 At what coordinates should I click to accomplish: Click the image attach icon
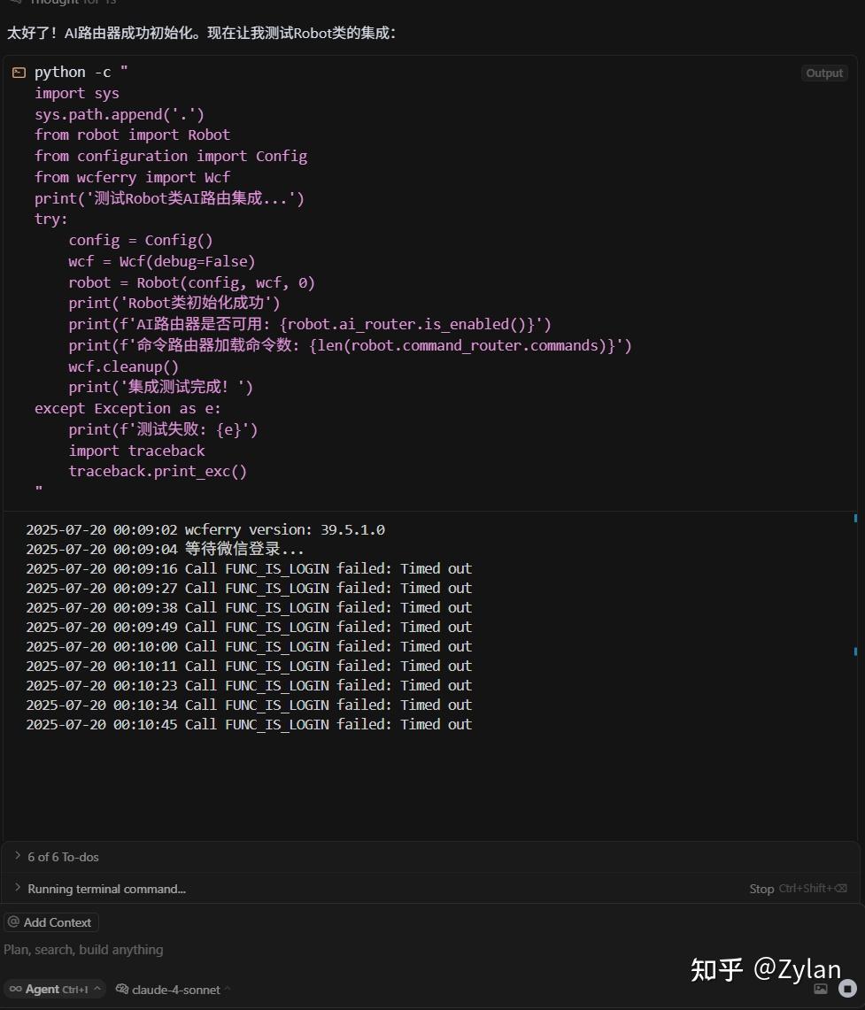[821, 989]
